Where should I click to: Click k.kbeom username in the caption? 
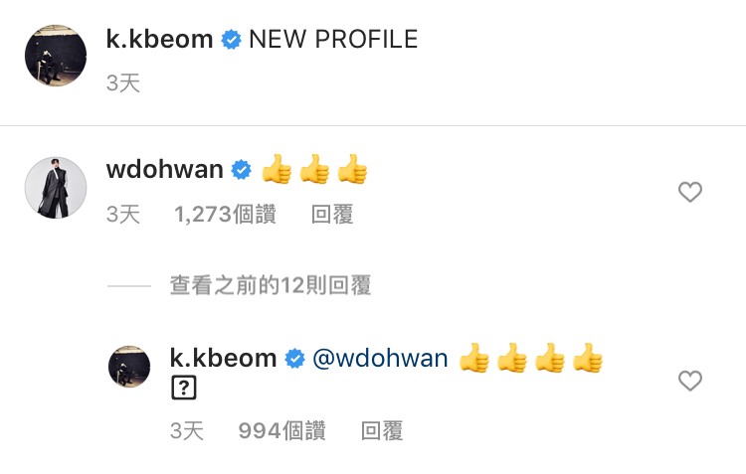click(159, 39)
